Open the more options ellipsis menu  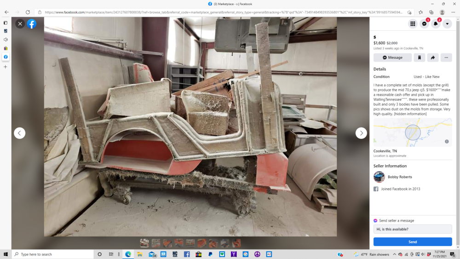click(446, 58)
